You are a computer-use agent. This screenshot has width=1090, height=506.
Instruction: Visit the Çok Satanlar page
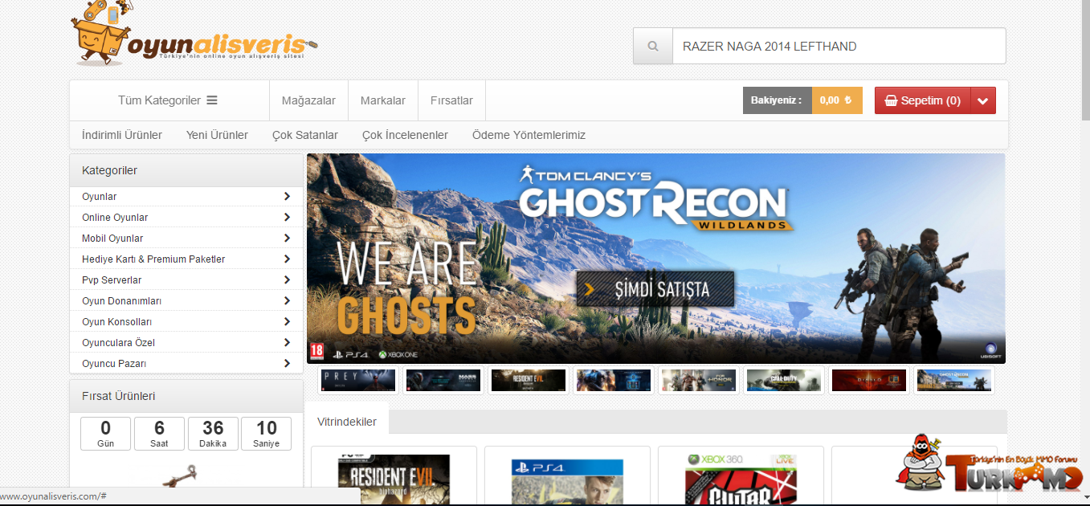[305, 135]
